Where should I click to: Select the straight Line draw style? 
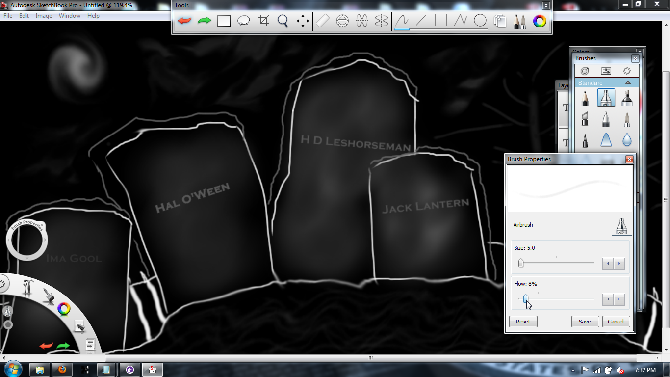[421, 21]
